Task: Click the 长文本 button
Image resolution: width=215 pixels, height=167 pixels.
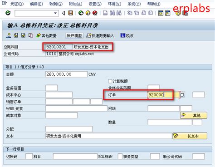Action: 190,136
